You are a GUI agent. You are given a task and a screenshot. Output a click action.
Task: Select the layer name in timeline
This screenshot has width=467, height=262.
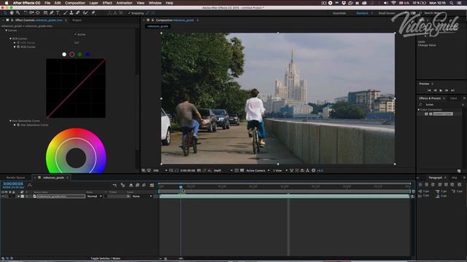click(61, 196)
